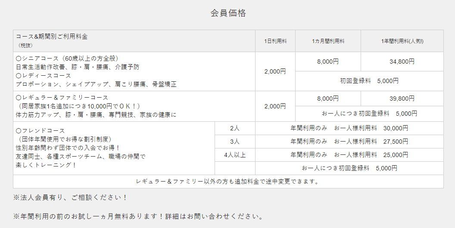455x228 pixels.
Task: Select the レディースコース line
Action: pyautogui.click(x=44, y=76)
